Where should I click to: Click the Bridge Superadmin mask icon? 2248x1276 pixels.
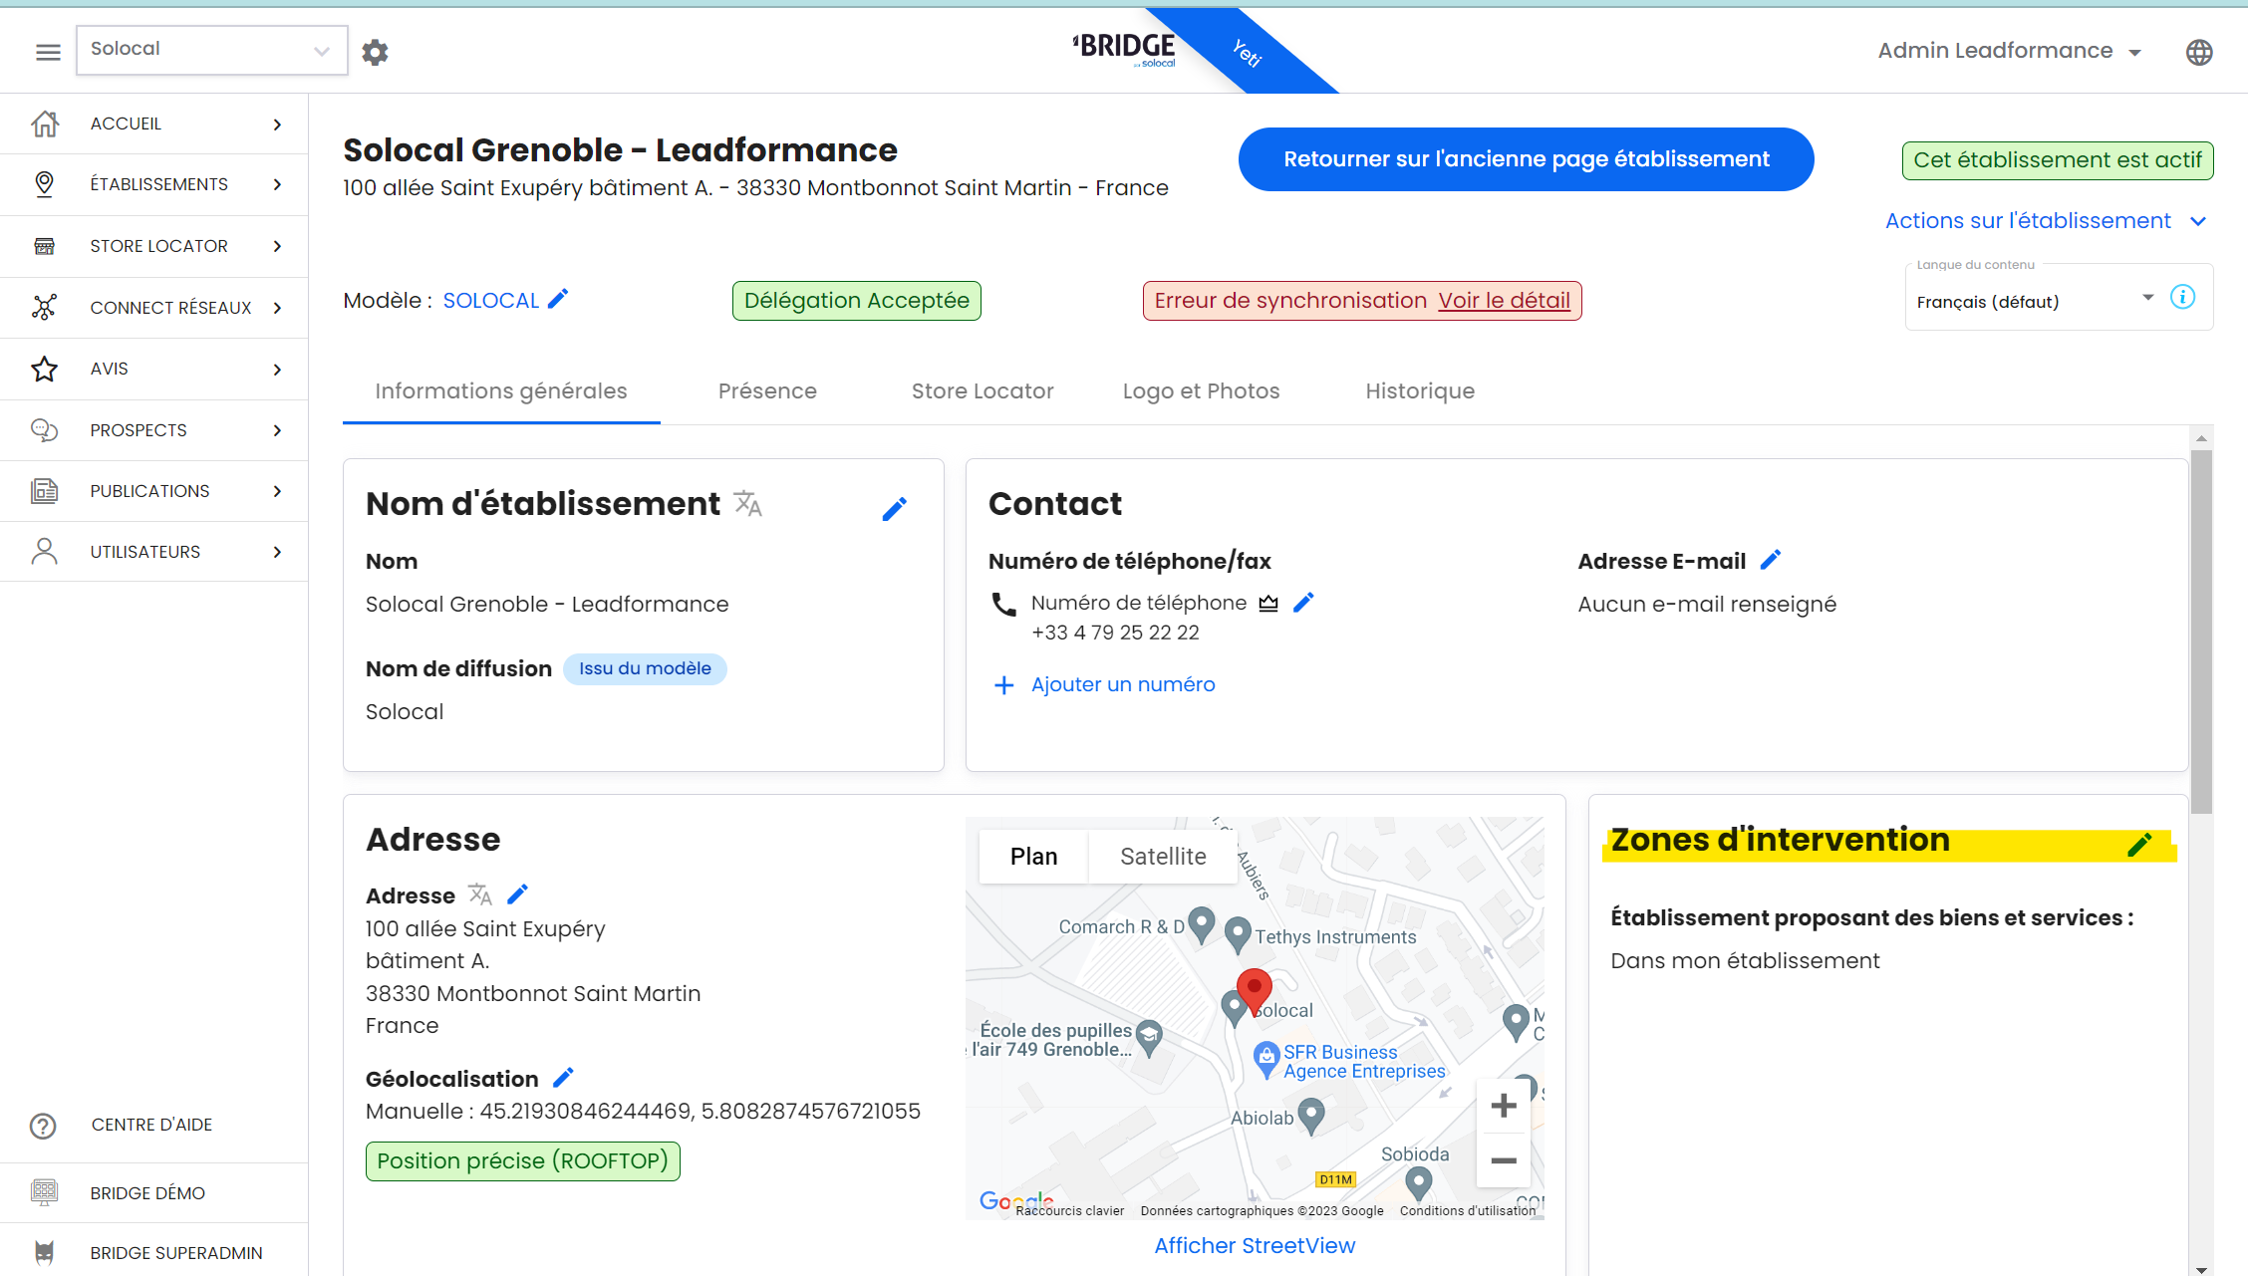[44, 1252]
